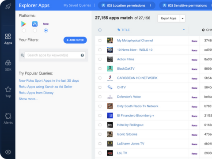
Task: Open the 10 News Now - WSLS 10 app link
Action: click(x=135, y=50)
